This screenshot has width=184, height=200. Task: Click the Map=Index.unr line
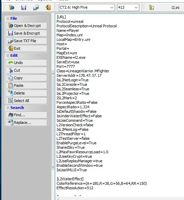point(70,35)
